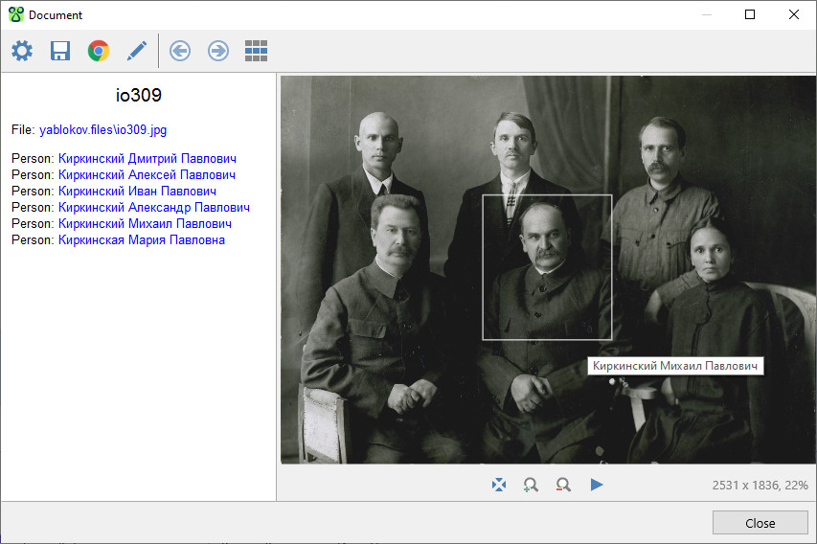Click the save floppy disk icon
The height and width of the screenshot is (544, 817).
click(60, 51)
